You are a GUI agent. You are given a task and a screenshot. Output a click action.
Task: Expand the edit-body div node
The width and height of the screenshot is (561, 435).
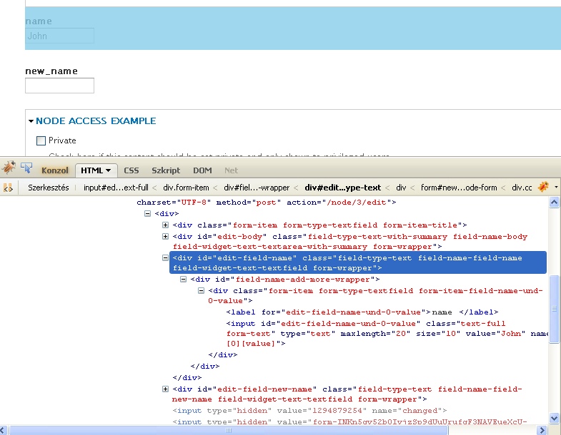[x=166, y=237]
